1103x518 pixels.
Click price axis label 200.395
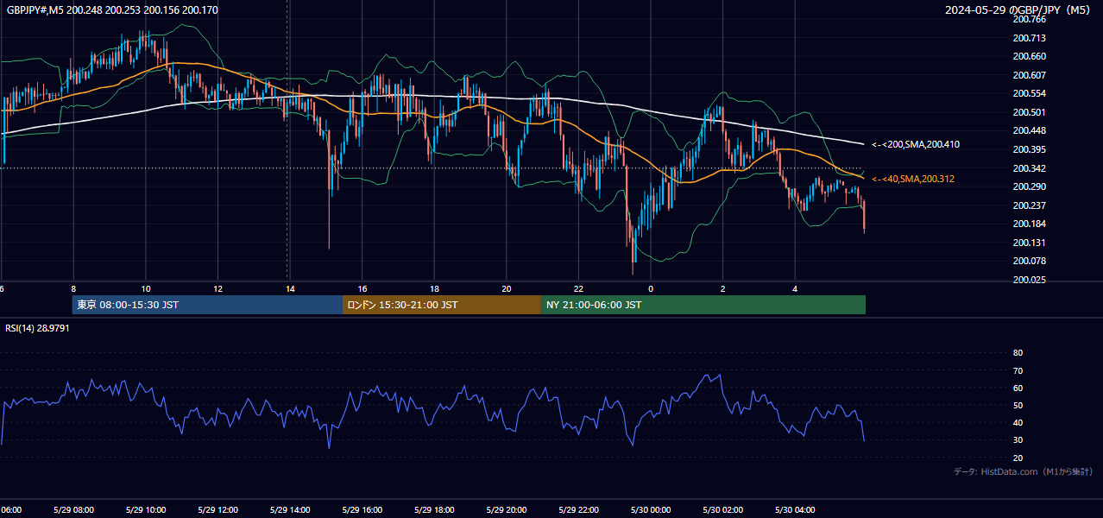1029,149
